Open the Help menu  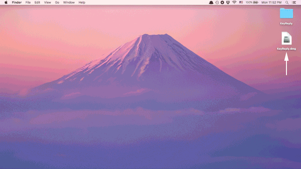(x=82, y=3)
